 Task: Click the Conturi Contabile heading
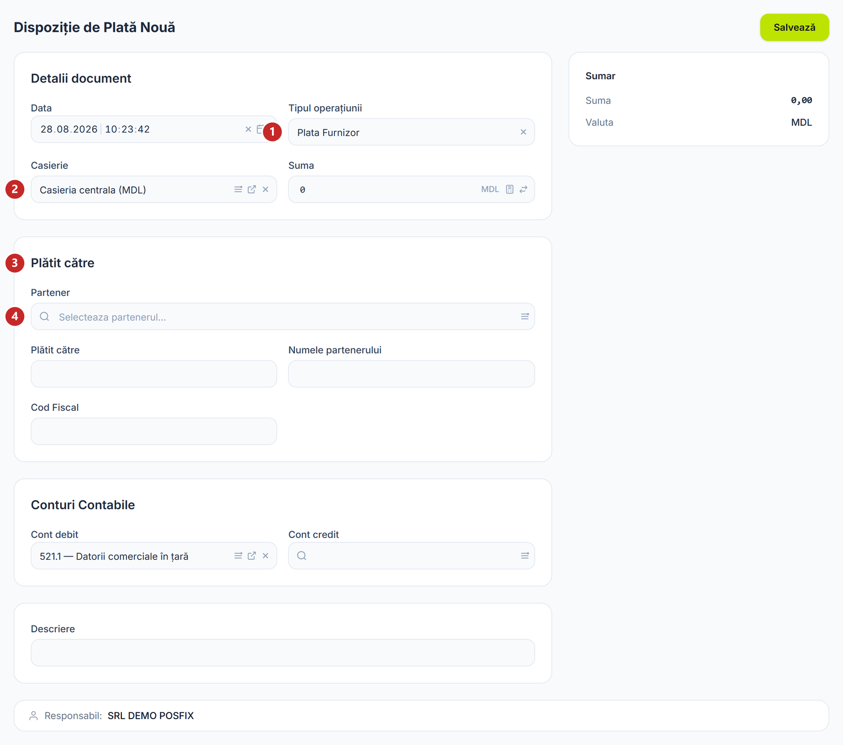pyautogui.click(x=83, y=505)
